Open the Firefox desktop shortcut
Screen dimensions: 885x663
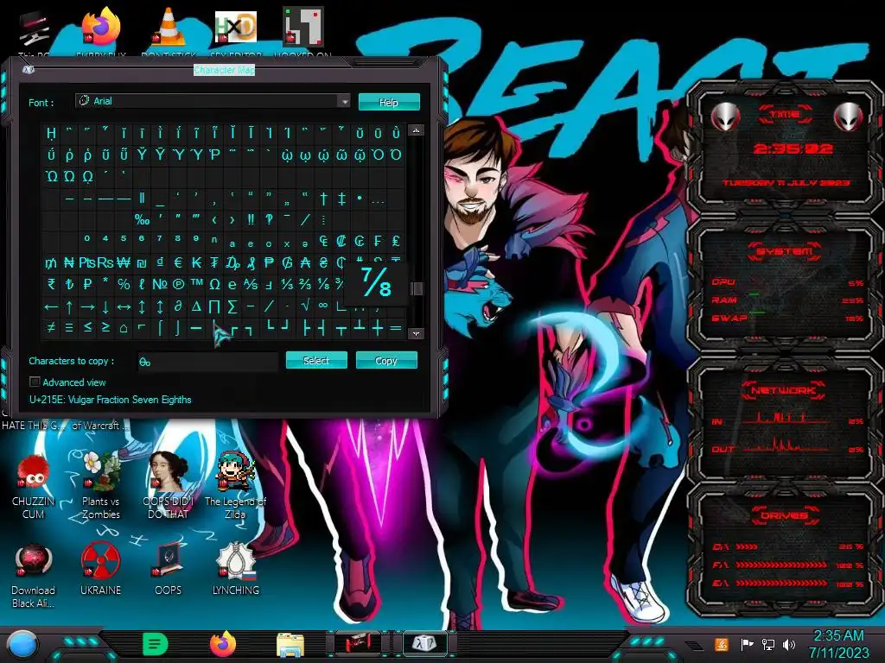(x=101, y=27)
